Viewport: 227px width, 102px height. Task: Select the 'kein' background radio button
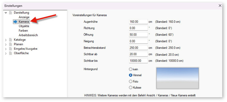point(130,69)
